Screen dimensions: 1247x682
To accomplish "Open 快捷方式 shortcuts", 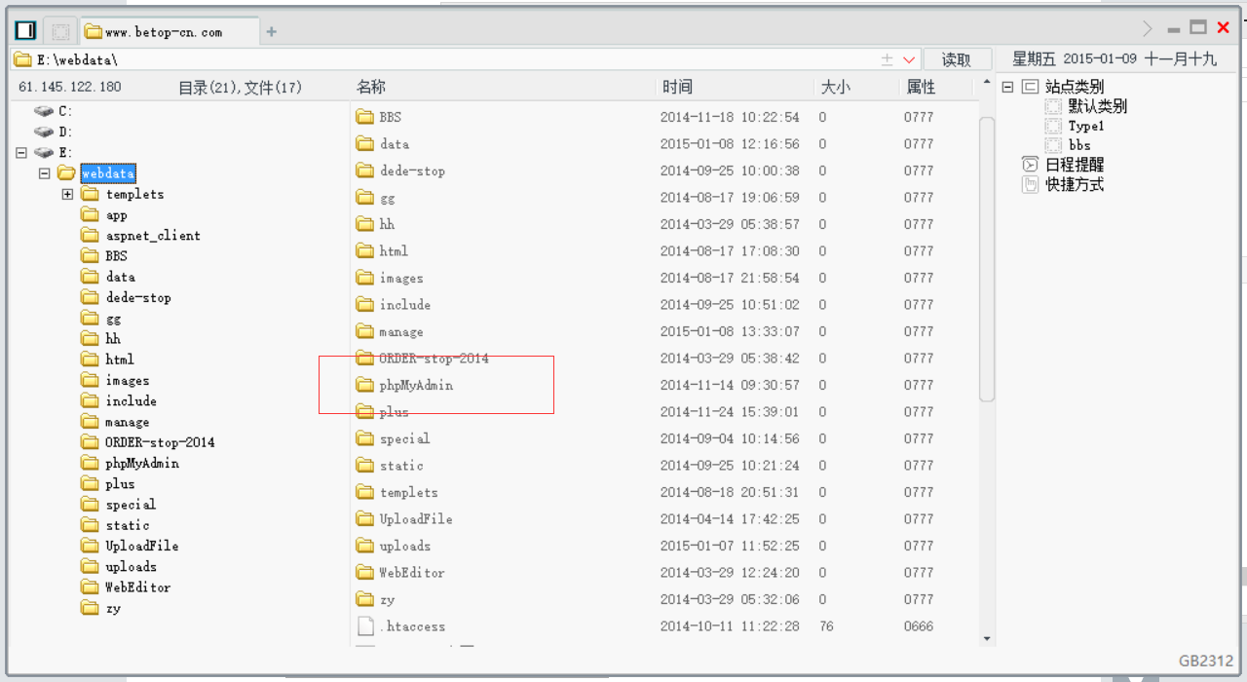I will (1075, 184).
